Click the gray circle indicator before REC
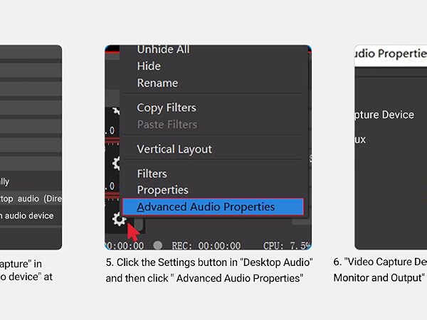Screen dimensions: 427x320 point(158,245)
